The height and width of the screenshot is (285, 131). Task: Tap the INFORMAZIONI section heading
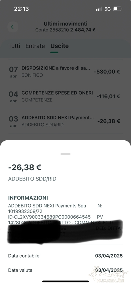pos(28,198)
